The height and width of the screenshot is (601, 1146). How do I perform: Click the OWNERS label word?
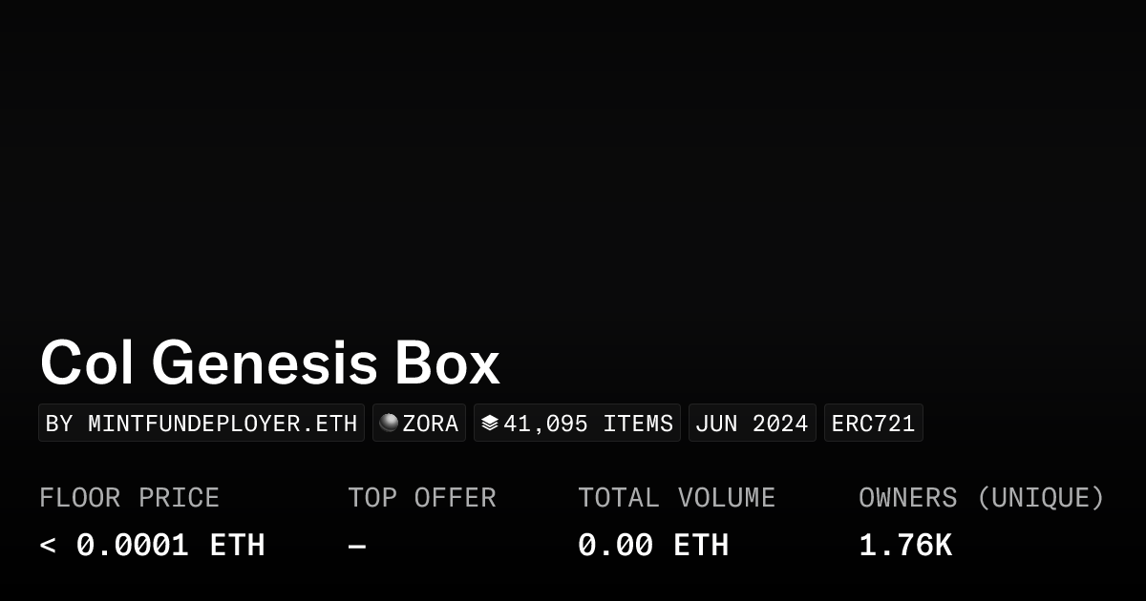[907, 498]
